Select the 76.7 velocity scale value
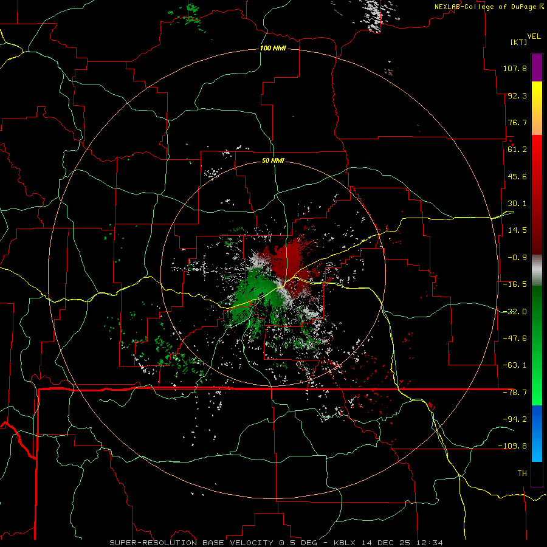Viewport: 547px width, 547px height. point(517,122)
